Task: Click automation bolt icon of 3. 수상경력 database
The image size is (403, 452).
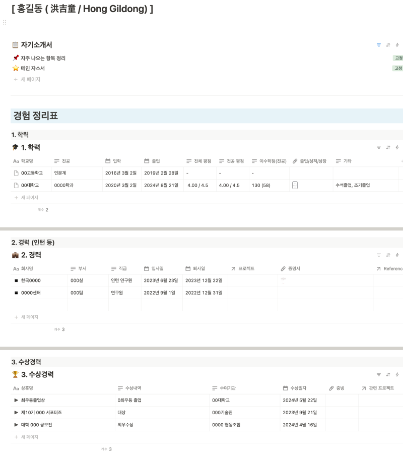Action: (x=397, y=374)
